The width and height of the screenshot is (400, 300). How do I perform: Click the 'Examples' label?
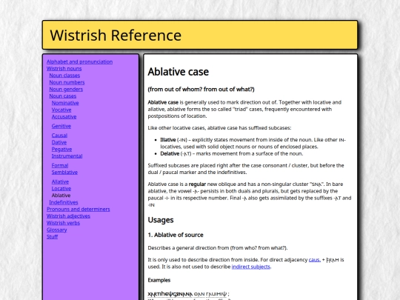click(x=159, y=280)
